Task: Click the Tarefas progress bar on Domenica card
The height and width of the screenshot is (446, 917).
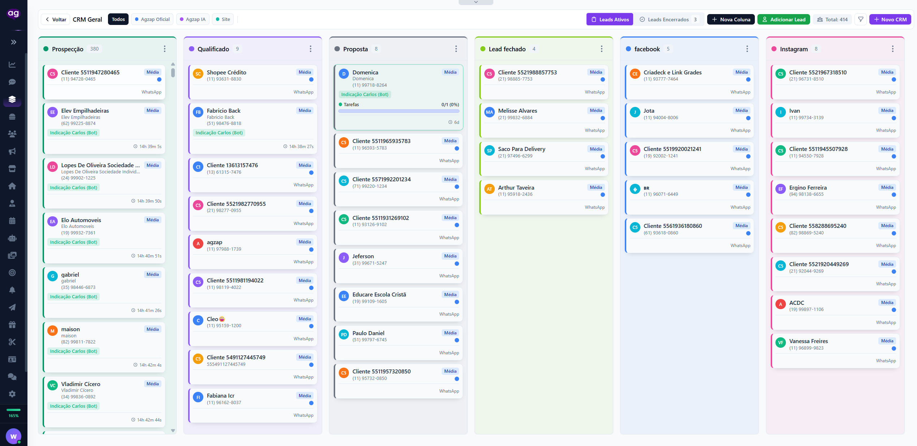Action: point(399,111)
